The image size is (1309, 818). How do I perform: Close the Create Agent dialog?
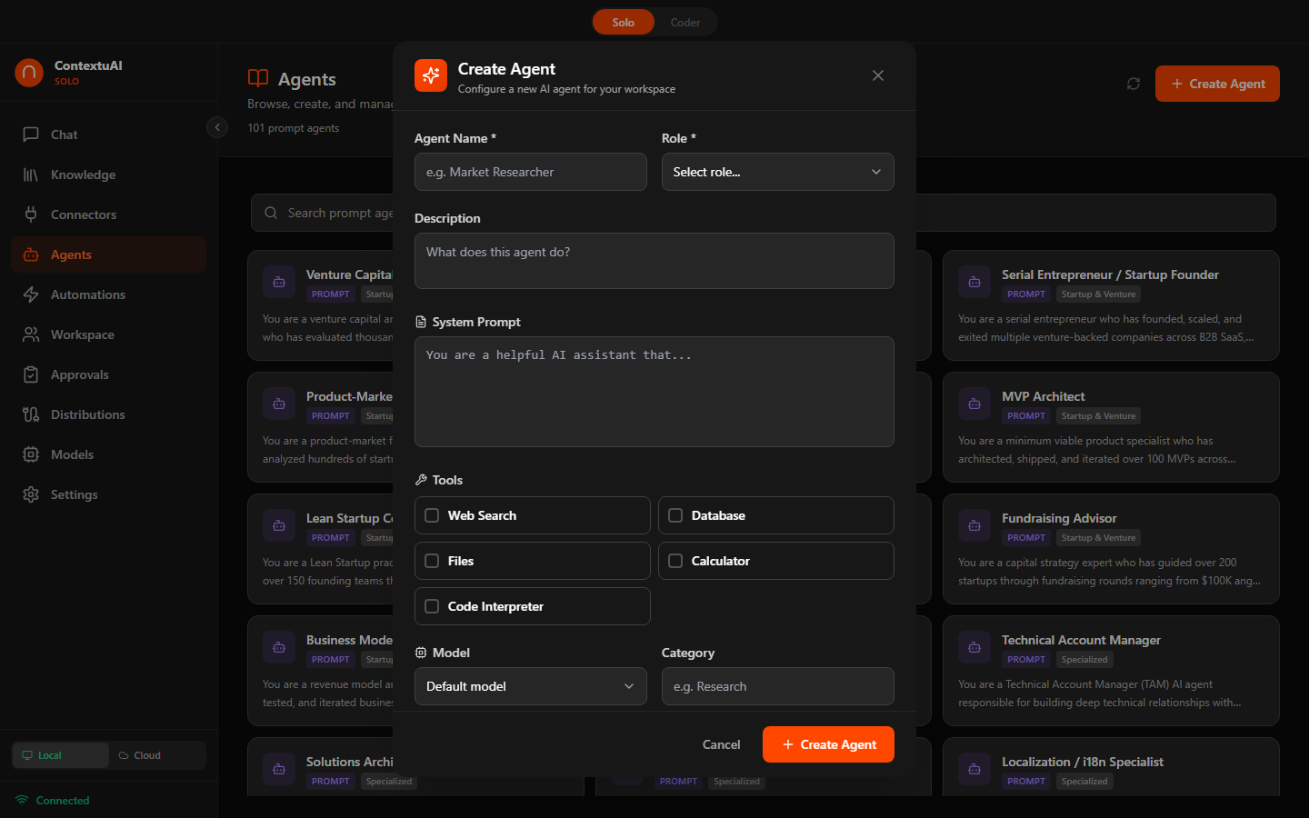tap(878, 75)
